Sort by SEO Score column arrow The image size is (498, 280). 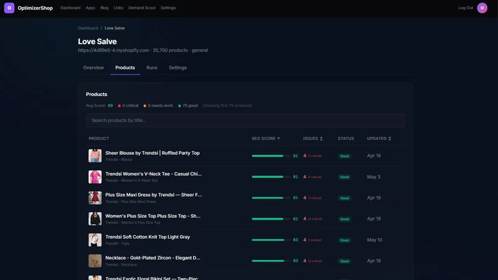[278, 138]
